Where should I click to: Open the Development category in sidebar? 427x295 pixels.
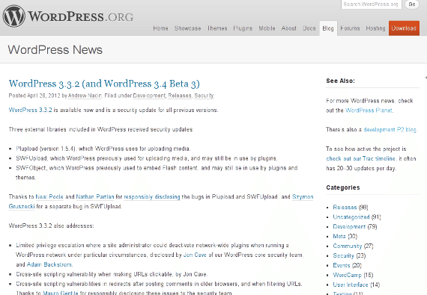[x=349, y=226]
